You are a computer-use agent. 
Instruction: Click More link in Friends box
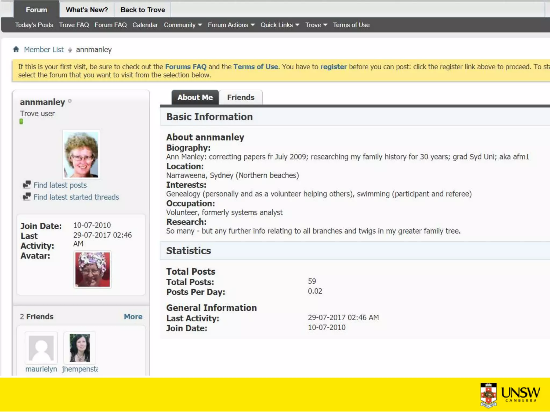coord(133,317)
